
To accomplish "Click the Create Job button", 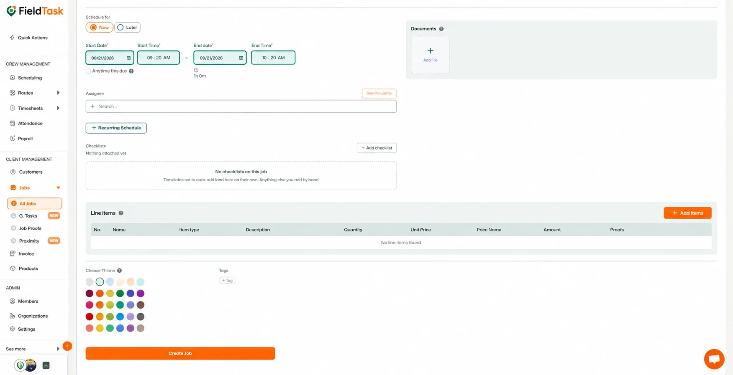I will click(x=180, y=353).
